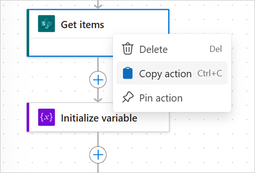Viewport: 255px width, 173px height.
Task: Click the blue clipboard copy icon
Action: 128,73
